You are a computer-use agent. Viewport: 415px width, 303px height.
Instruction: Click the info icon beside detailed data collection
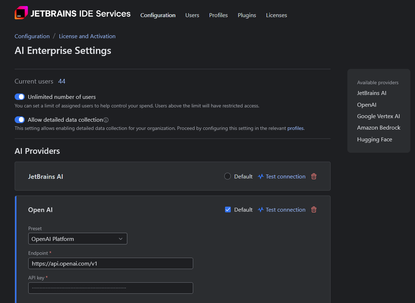106,120
